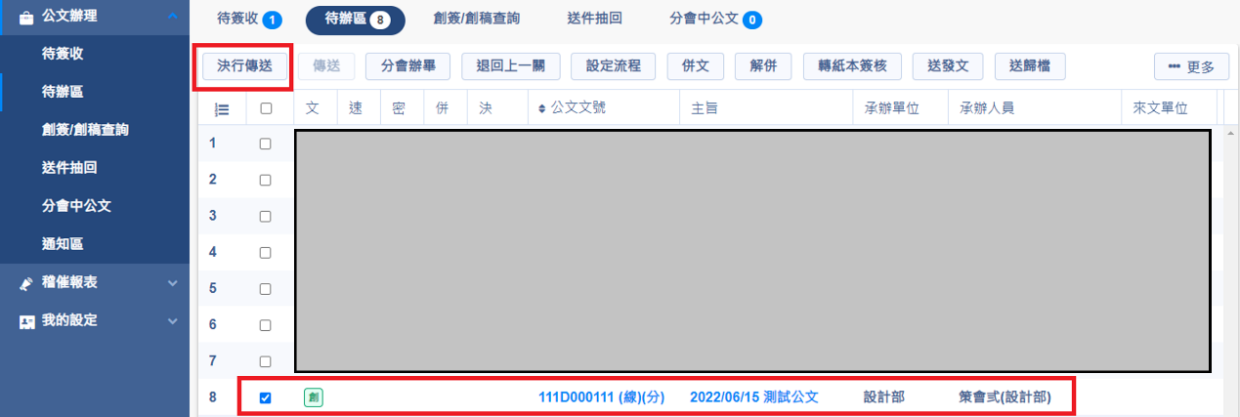
Task: Click the sort arrows beside 公文文號
Action: [x=542, y=108]
